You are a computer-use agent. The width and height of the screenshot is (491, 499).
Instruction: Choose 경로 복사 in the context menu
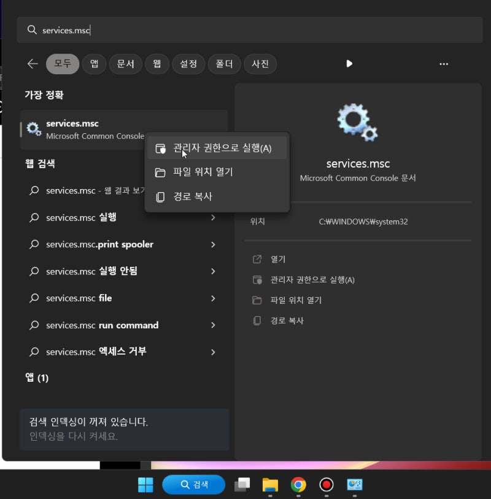click(217, 196)
